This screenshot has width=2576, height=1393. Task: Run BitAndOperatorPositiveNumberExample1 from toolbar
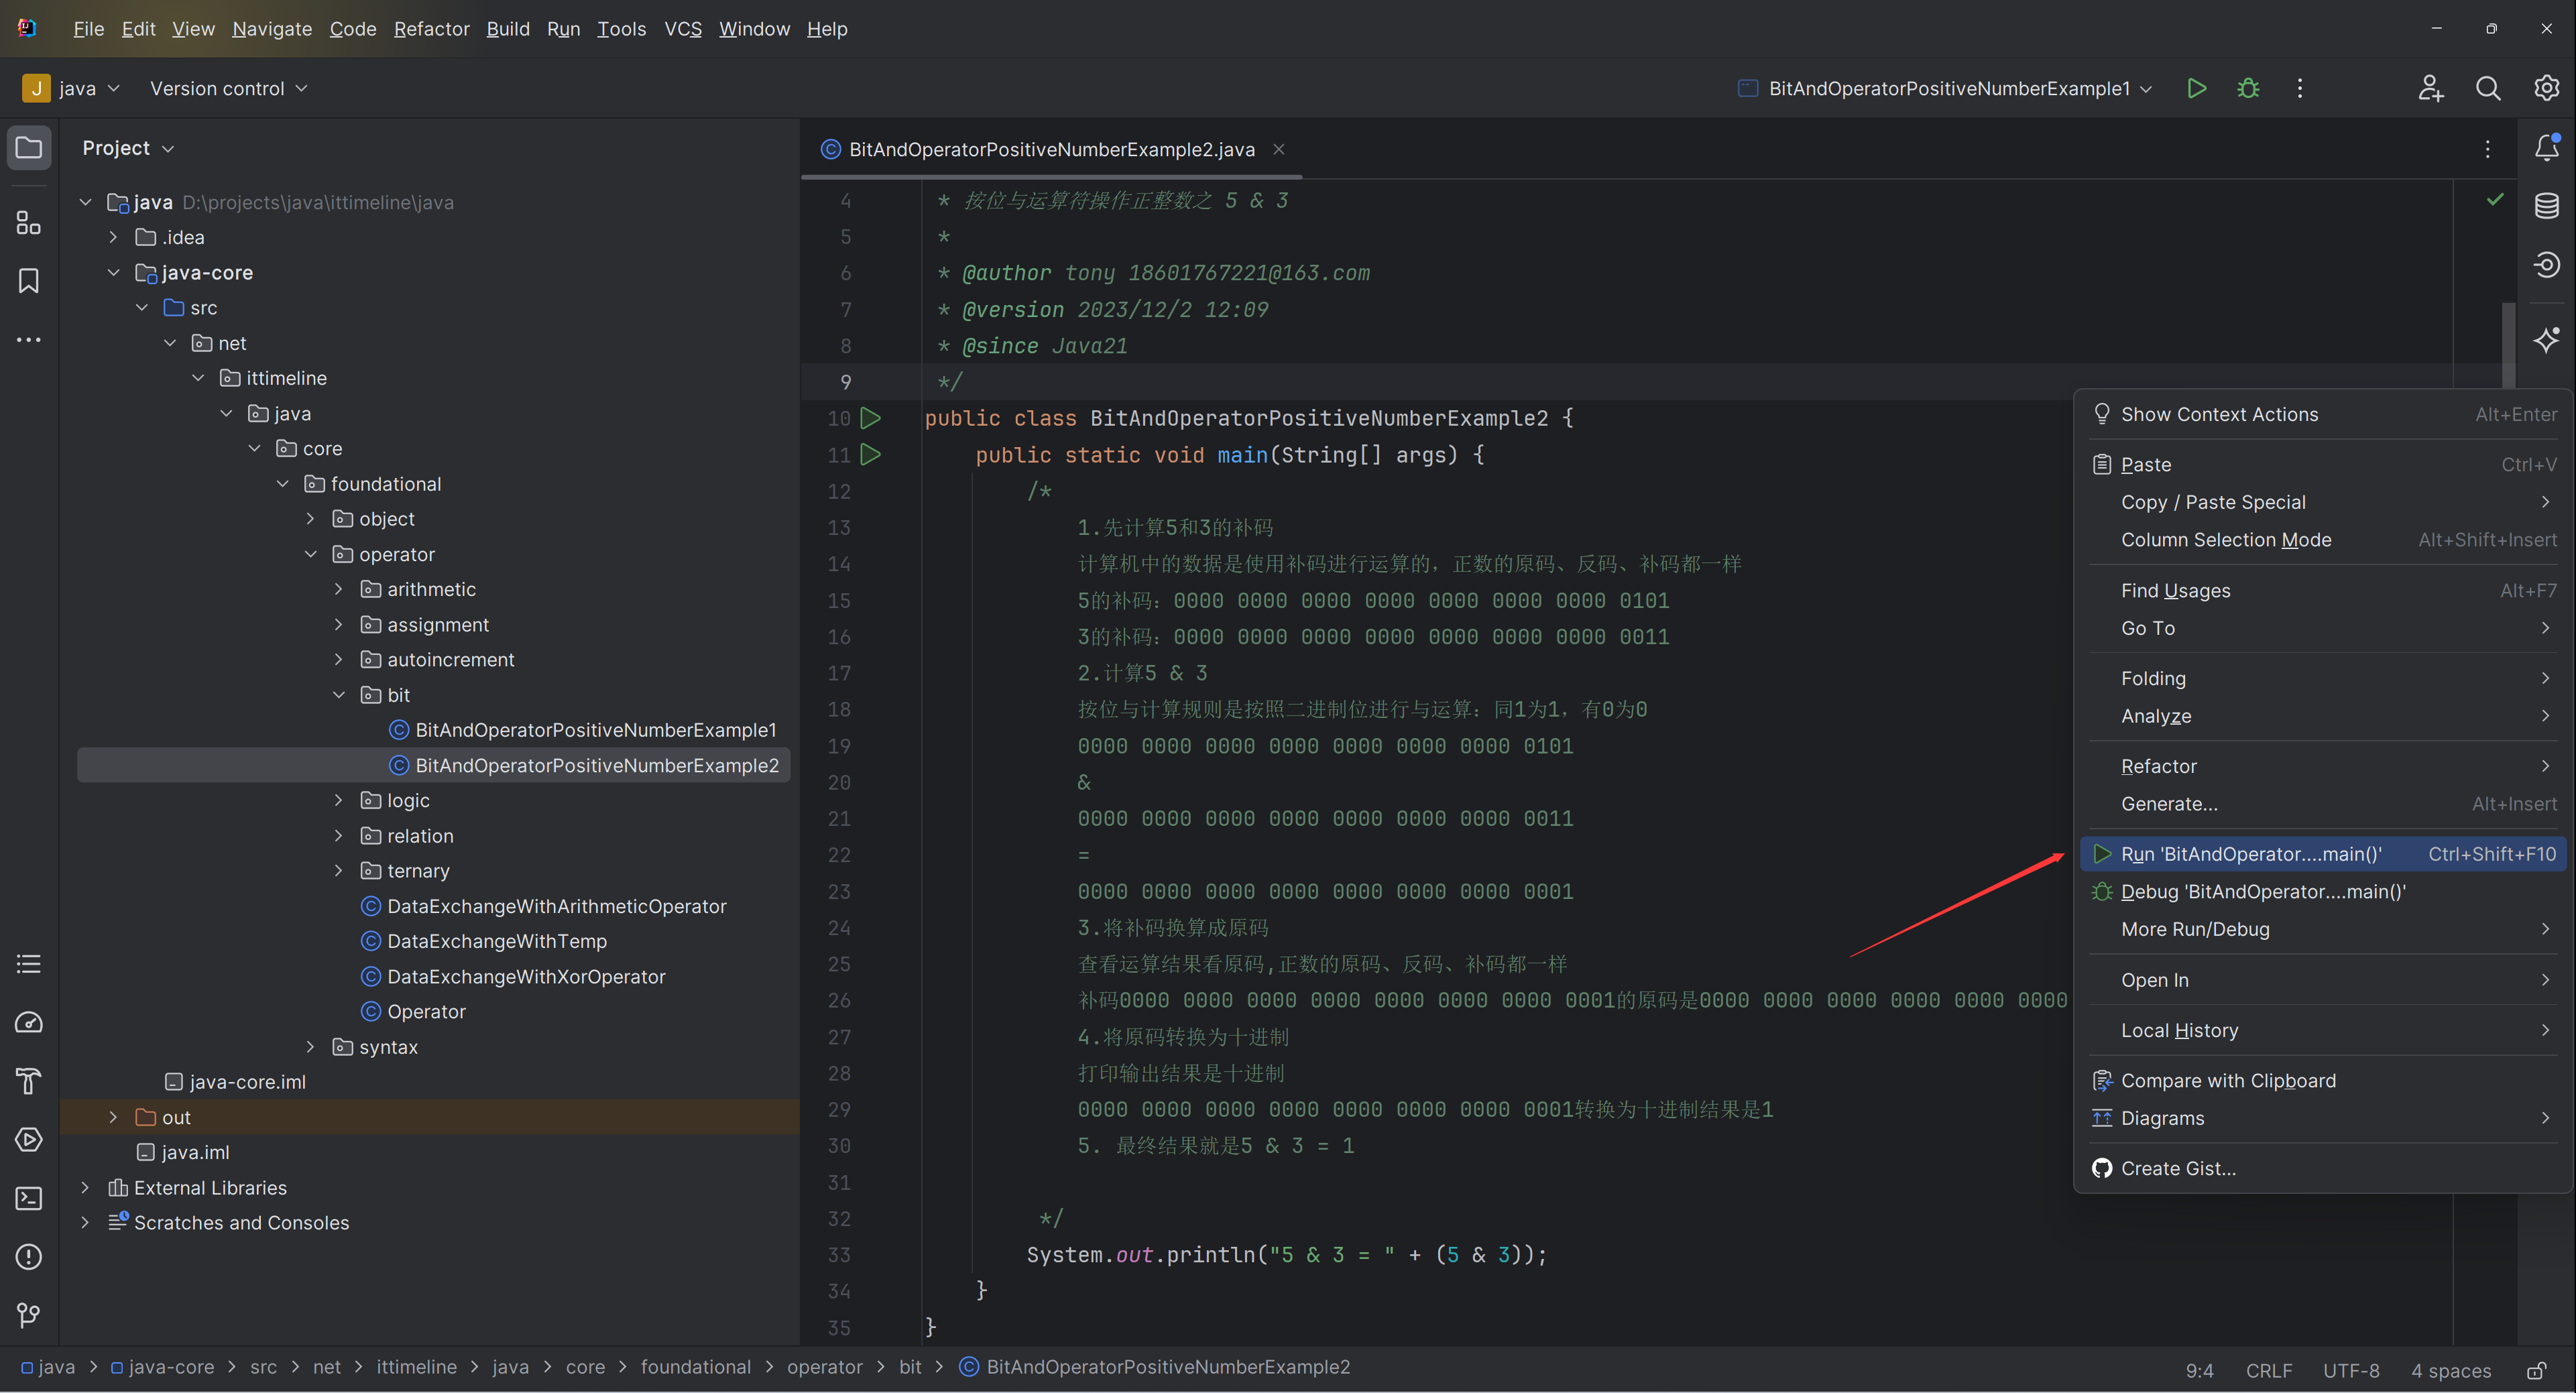click(2196, 88)
